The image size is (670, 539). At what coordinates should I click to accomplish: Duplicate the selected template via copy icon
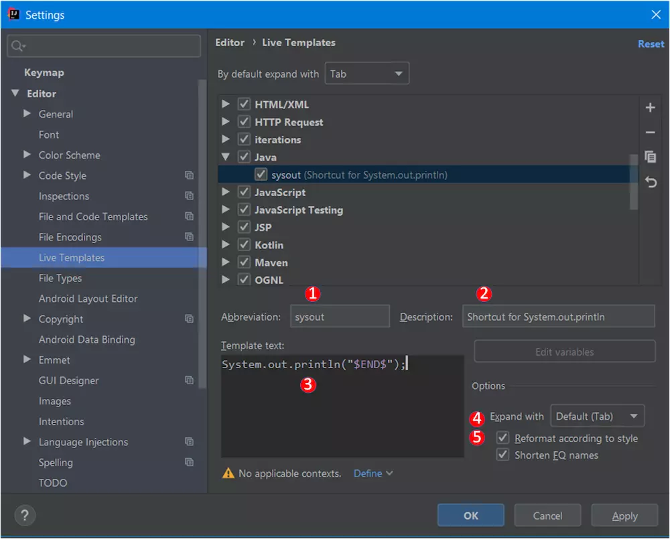(650, 157)
